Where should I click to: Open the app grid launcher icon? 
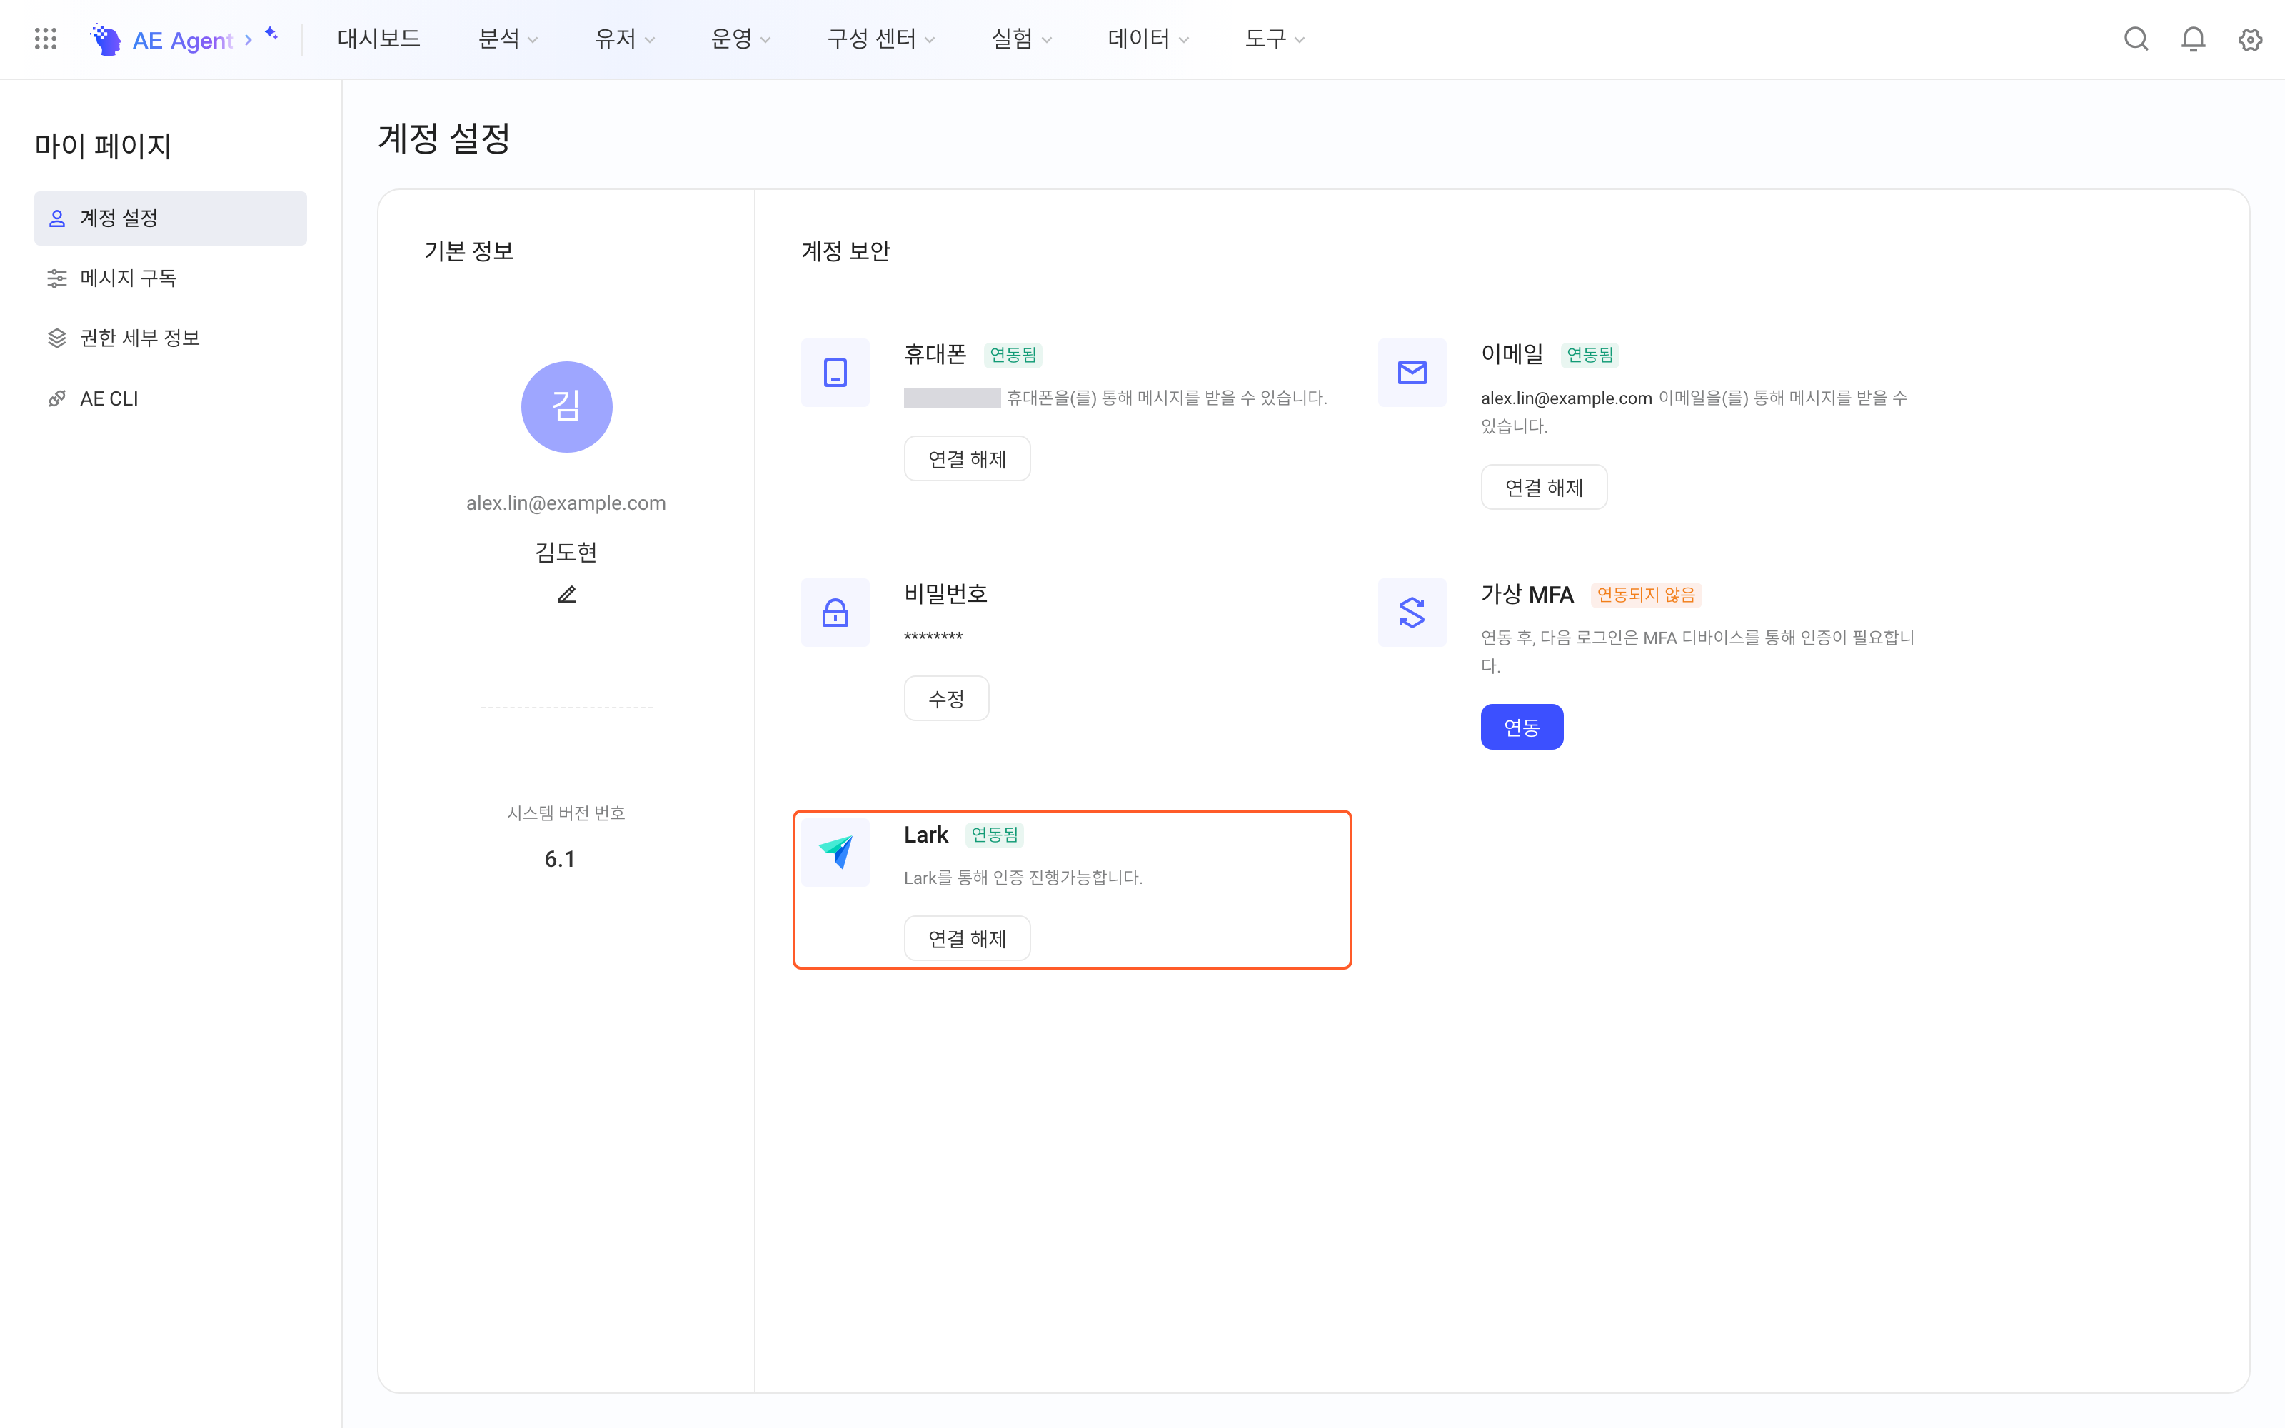[x=45, y=39]
